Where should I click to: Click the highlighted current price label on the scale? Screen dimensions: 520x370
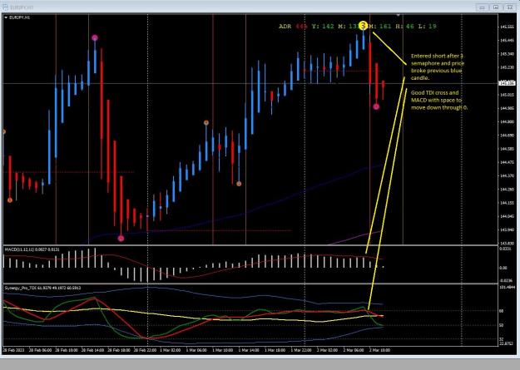coord(507,83)
